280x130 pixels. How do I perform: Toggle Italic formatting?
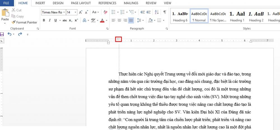[50, 20]
